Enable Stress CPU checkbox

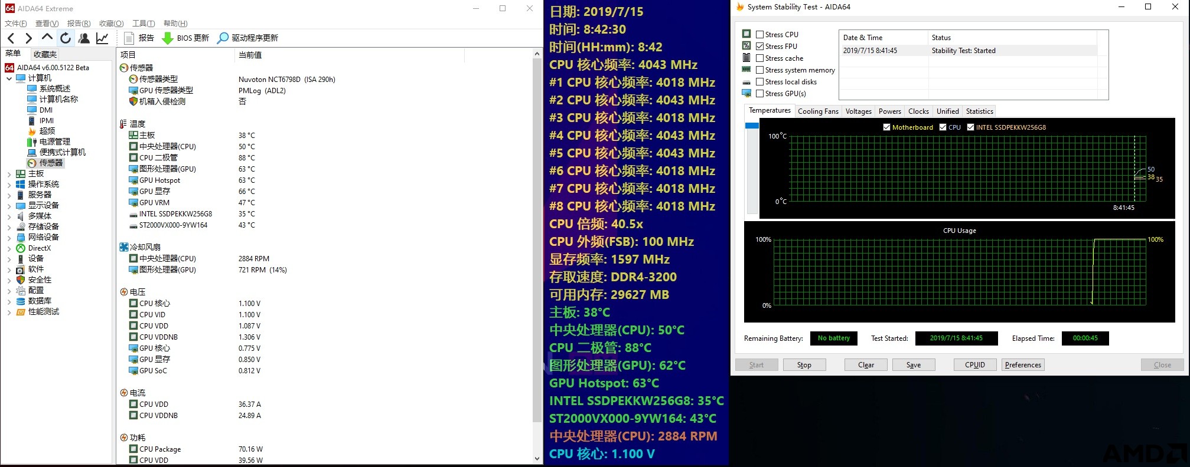[x=760, y=35]
